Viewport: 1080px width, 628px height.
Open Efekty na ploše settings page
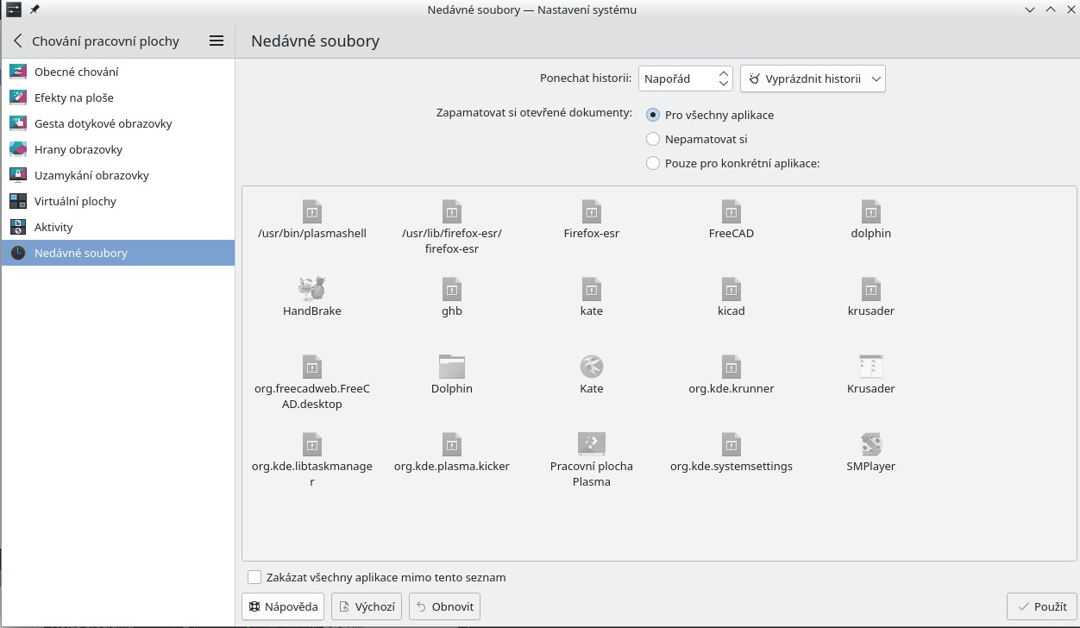tap(118, 97)
